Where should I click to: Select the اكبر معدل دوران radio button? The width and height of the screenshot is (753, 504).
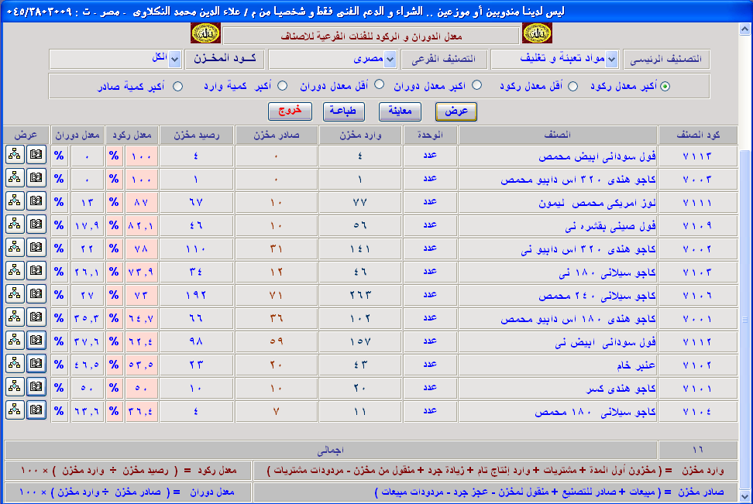coord(476,86)
